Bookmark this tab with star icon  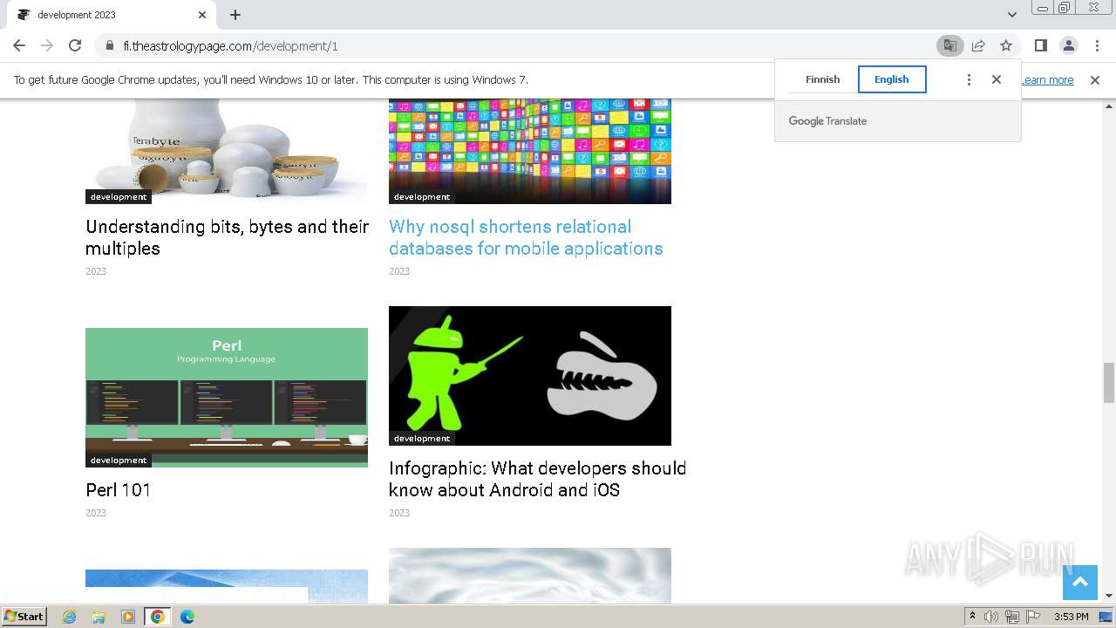[1006, 45]
